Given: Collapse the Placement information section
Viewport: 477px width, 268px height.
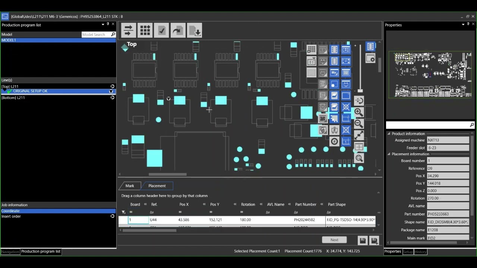Looking at the screenshot, I should (389, 154).
